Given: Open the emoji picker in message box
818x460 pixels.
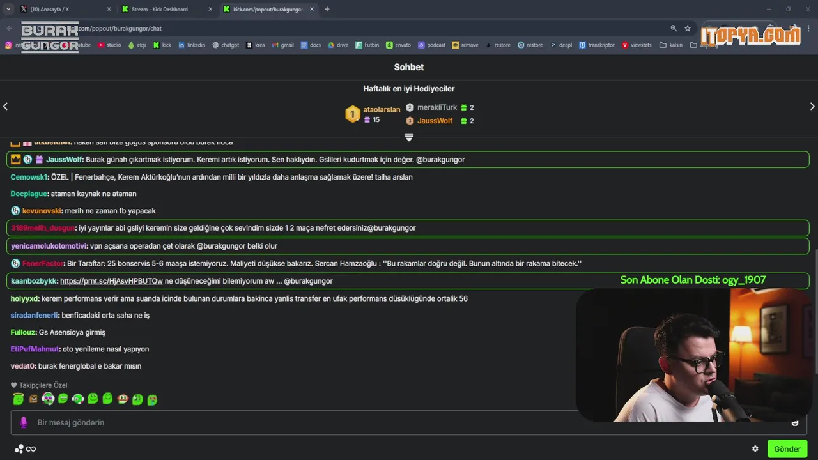Looking at the screenshot, I should pyautogui.click(x=795, y=422).
